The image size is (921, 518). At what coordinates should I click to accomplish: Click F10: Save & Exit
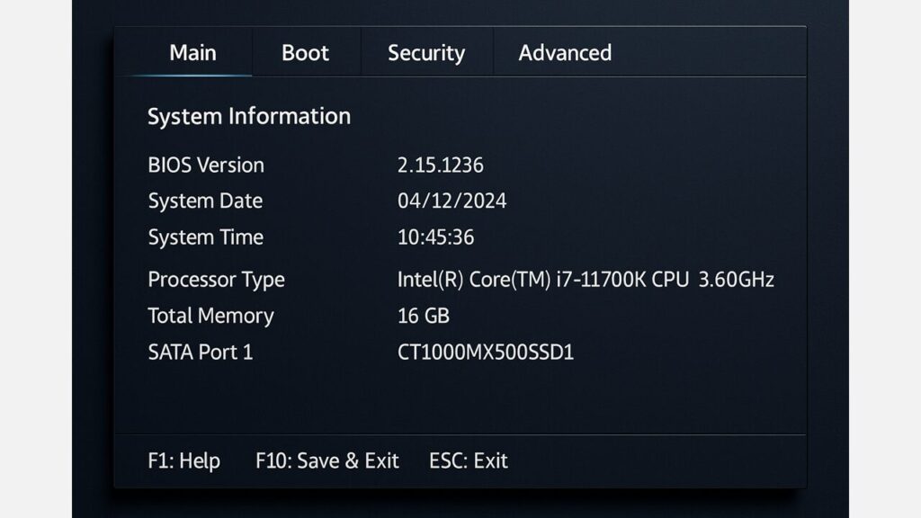[326, 460]
